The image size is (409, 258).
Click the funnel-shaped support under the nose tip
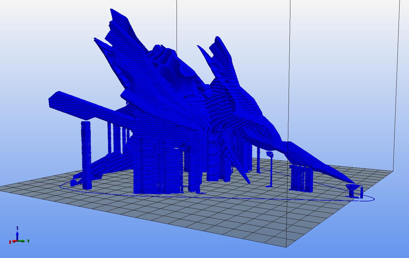pos(352,191)
